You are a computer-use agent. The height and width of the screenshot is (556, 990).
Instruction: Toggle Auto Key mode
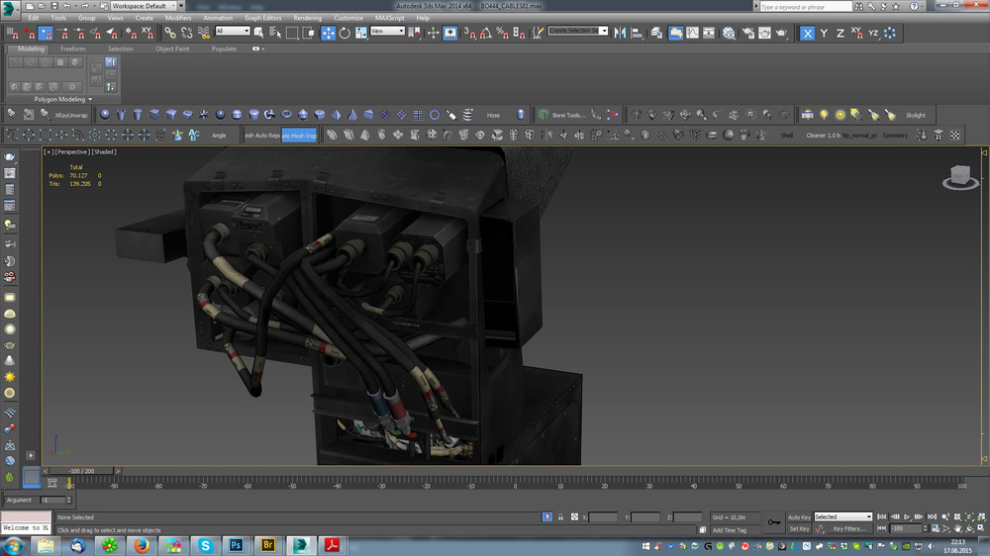pyautogui.click(x=799, y=516)
